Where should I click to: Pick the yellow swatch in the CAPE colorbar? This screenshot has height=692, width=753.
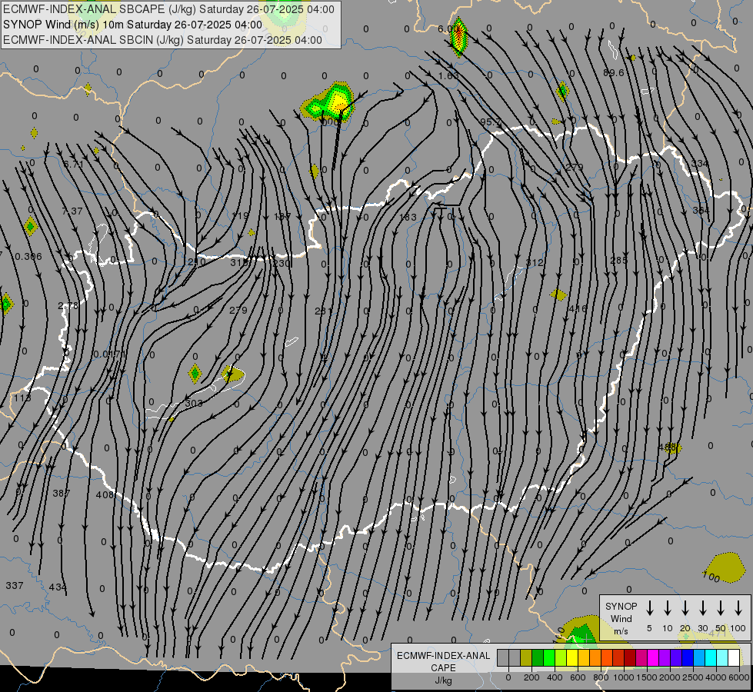(572, 658)
